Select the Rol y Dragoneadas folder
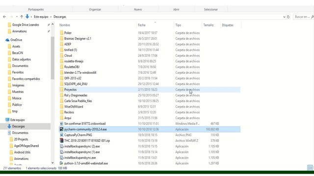Image resolution: width=314 pixels, height=176 pixels. coord(76,95)
